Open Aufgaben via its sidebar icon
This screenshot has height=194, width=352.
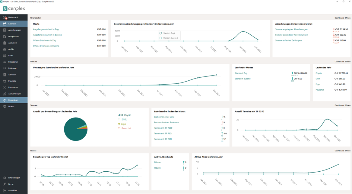pos(5,43)
